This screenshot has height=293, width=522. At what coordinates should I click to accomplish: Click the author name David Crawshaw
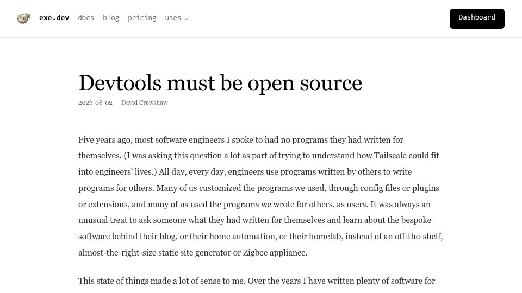pos(145,103)
